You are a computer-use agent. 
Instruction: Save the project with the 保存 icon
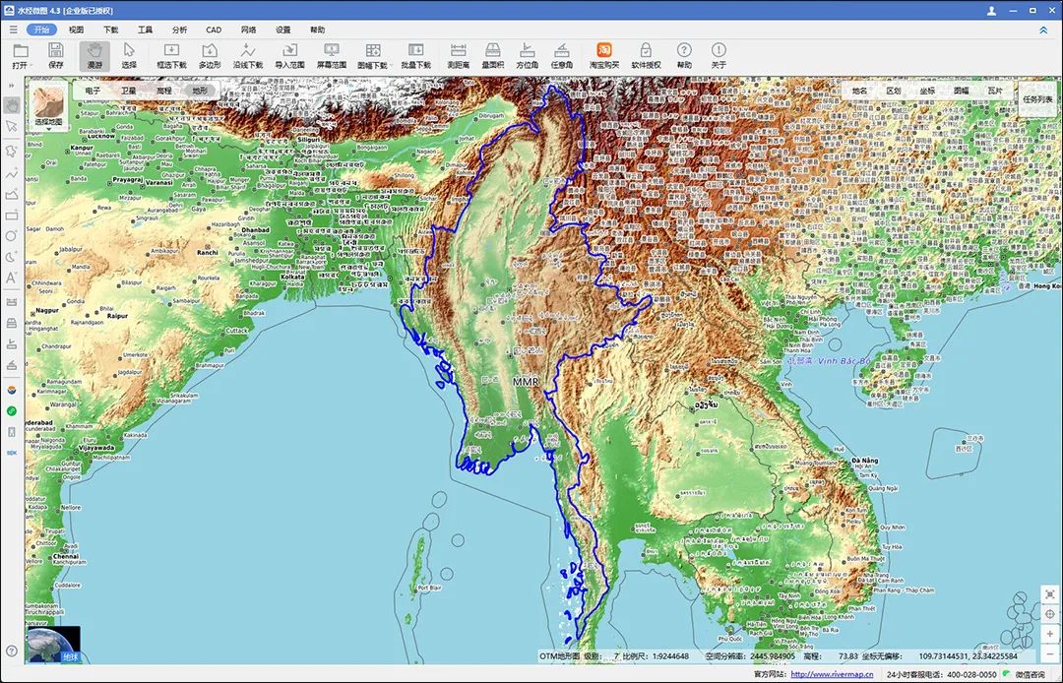tap(56, 55)
